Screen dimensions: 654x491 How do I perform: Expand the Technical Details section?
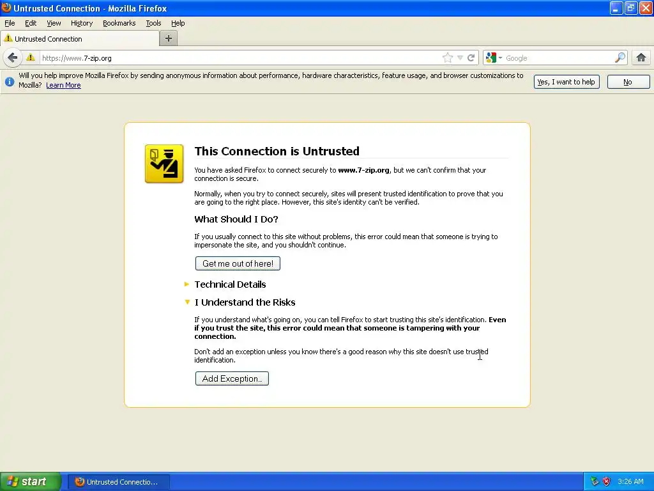click(230, 284)
